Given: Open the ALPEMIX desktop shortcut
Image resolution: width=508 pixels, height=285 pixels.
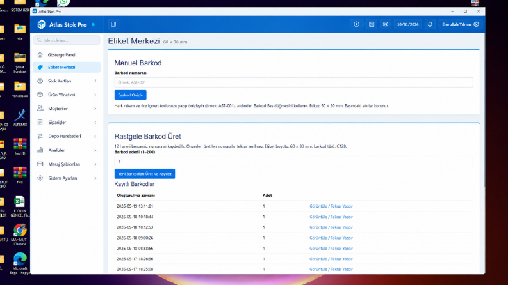Looking at the screenshot, I should point(20,118).
